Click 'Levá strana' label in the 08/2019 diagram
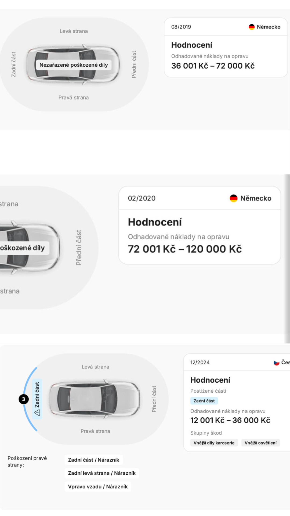 pos(74,31)
